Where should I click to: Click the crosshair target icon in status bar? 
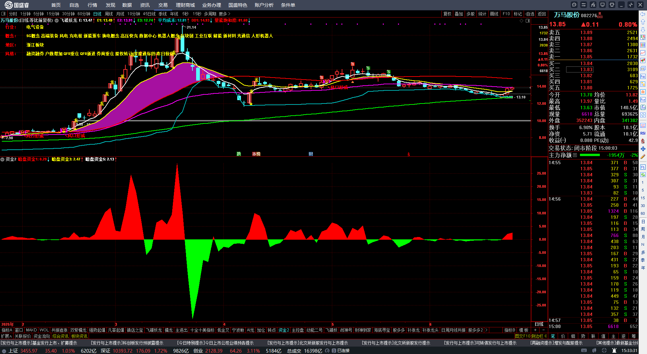(x=604, y=351)
